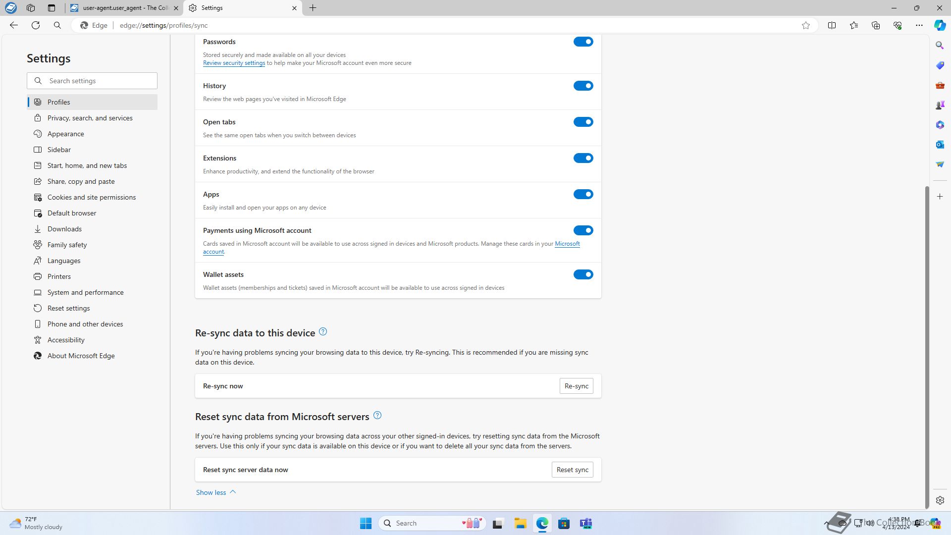Open Start, home, and new tabs
This screenshot has height=535, width=951.
click(92, 166)
